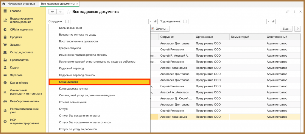Choose Кадровый перевод menu entry

[99, 68]
